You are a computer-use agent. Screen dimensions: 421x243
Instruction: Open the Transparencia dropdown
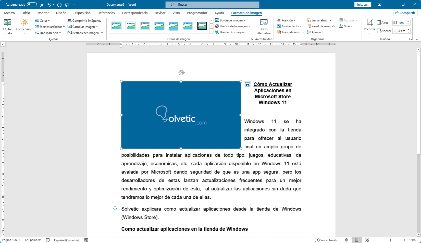[x=48, y=33]
